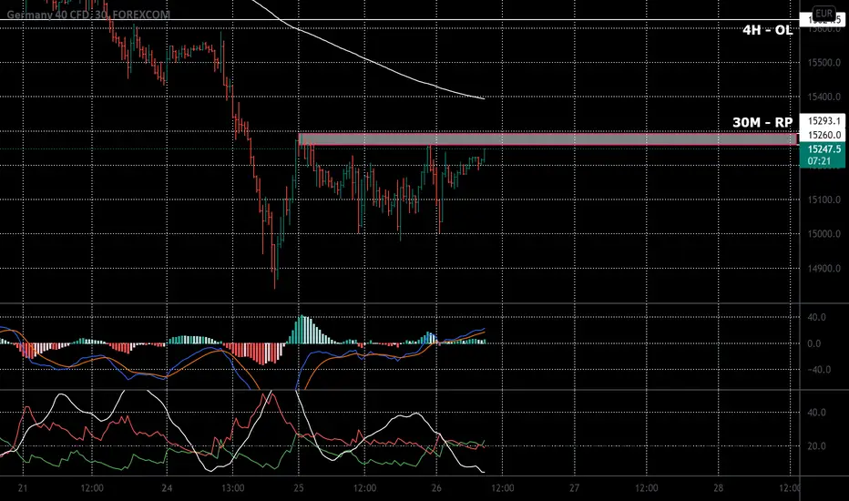Click the 14900.0 price axis value
The width and height of the screenshot is (849, 501).
824,269
